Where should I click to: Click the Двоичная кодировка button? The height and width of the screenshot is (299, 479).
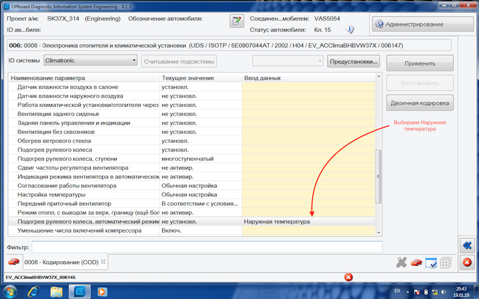(420, 103)
